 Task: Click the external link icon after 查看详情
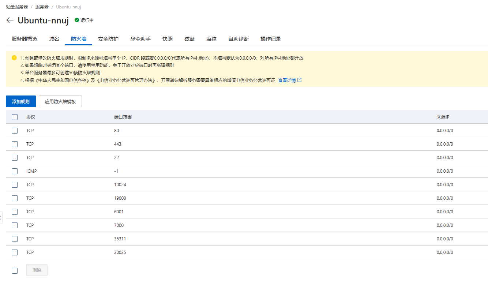point(300,80)
